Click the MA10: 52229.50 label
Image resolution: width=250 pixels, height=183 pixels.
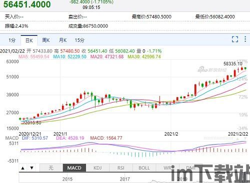pos(69,57)
